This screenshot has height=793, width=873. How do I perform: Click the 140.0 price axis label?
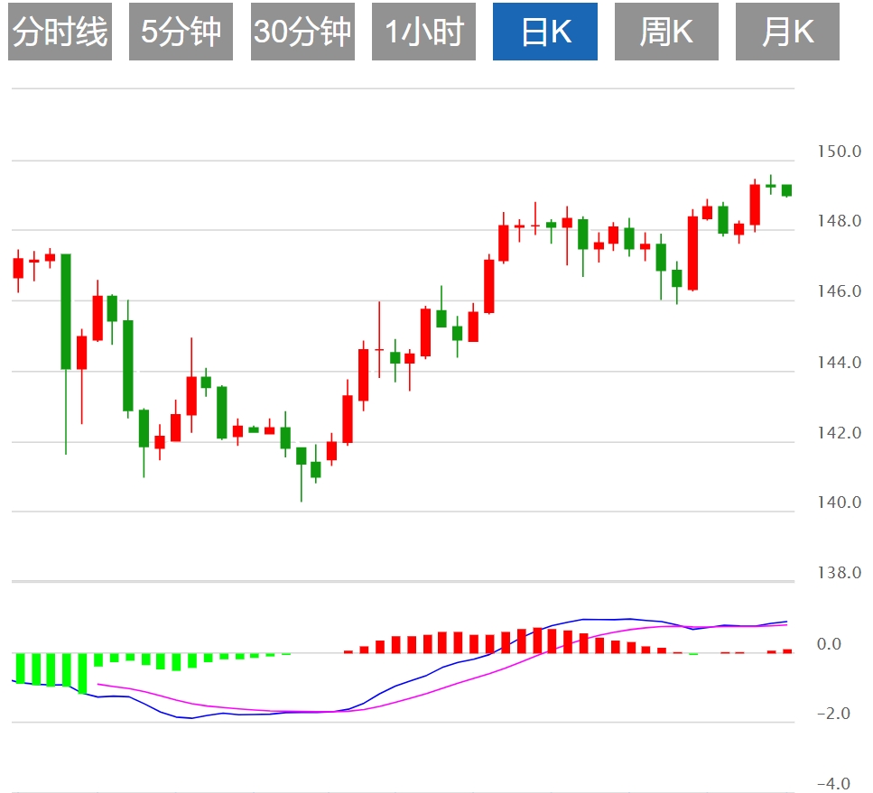[x=839, y=502]
